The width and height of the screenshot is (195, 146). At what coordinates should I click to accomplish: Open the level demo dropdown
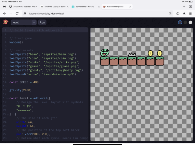24,22
